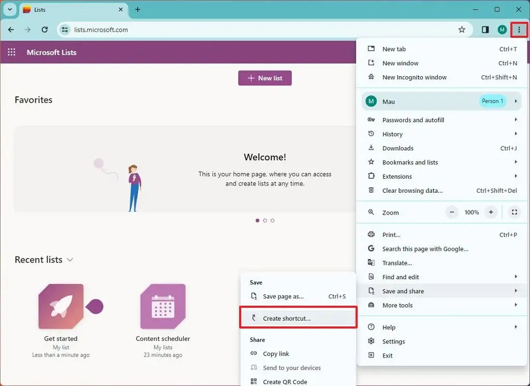
Task: Select Send to your devices
Action: [291, 368]
